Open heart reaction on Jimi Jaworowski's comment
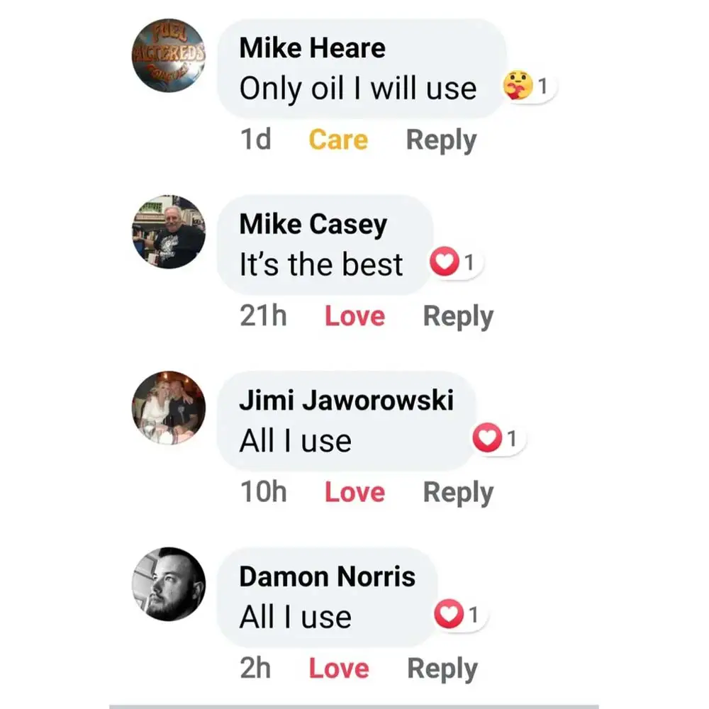 coord(486,440)
